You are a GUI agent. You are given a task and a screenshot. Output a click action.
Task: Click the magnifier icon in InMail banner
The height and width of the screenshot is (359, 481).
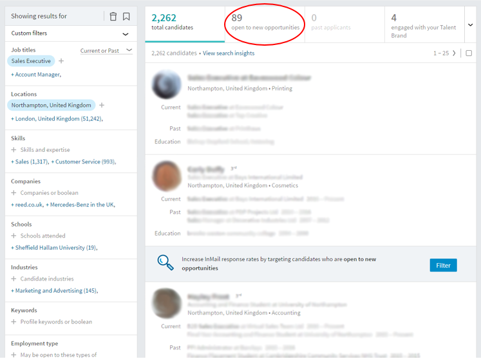point(165,262)
